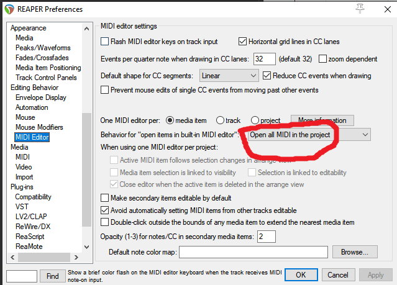The width and height of the screenshot is (397, 285).
Task: Click the OK button
Action: tap(301, 275)
